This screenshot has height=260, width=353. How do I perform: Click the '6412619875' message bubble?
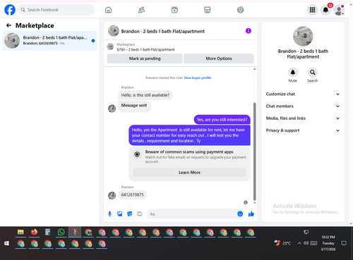point(132,194)
